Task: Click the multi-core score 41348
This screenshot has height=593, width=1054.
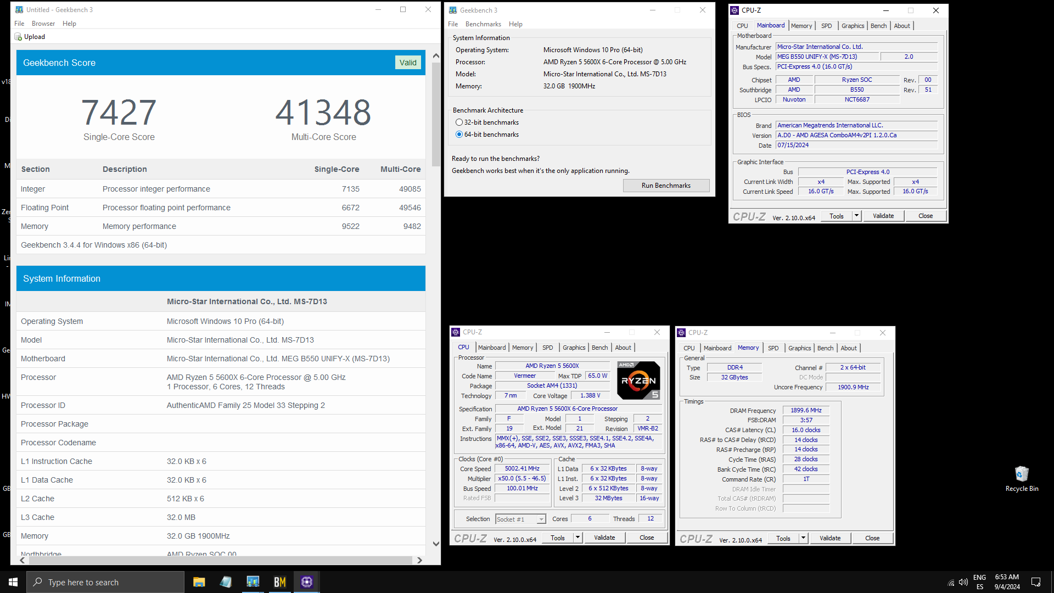Action: click(x=323, y=112)
